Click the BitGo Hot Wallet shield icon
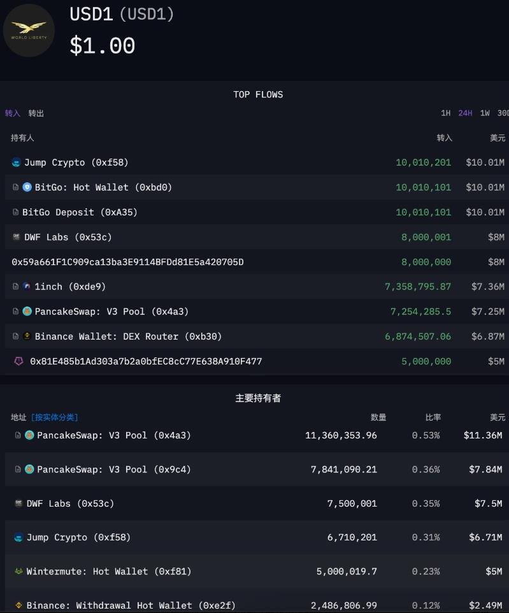 pos(27,187)
